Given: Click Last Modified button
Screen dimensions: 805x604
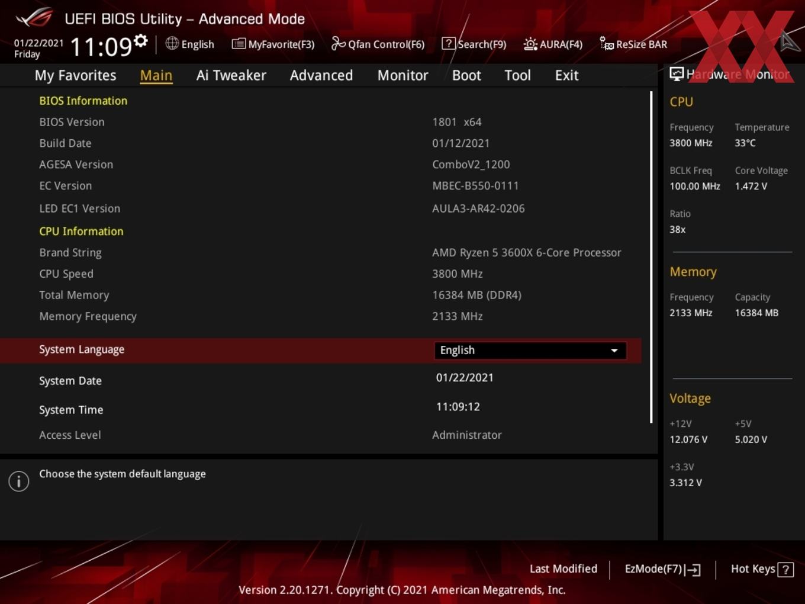Looking at the screenshot, I should 563,568.
